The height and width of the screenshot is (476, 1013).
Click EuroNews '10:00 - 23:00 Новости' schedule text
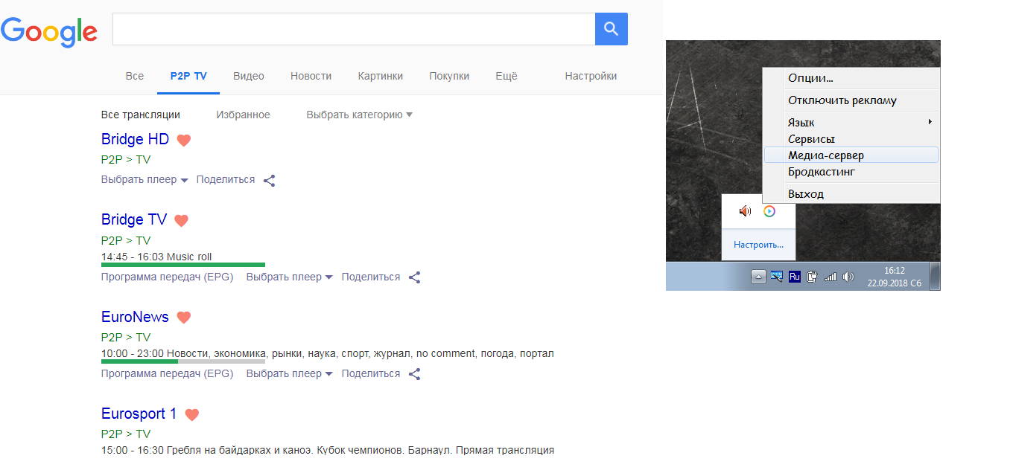(328, 353)
